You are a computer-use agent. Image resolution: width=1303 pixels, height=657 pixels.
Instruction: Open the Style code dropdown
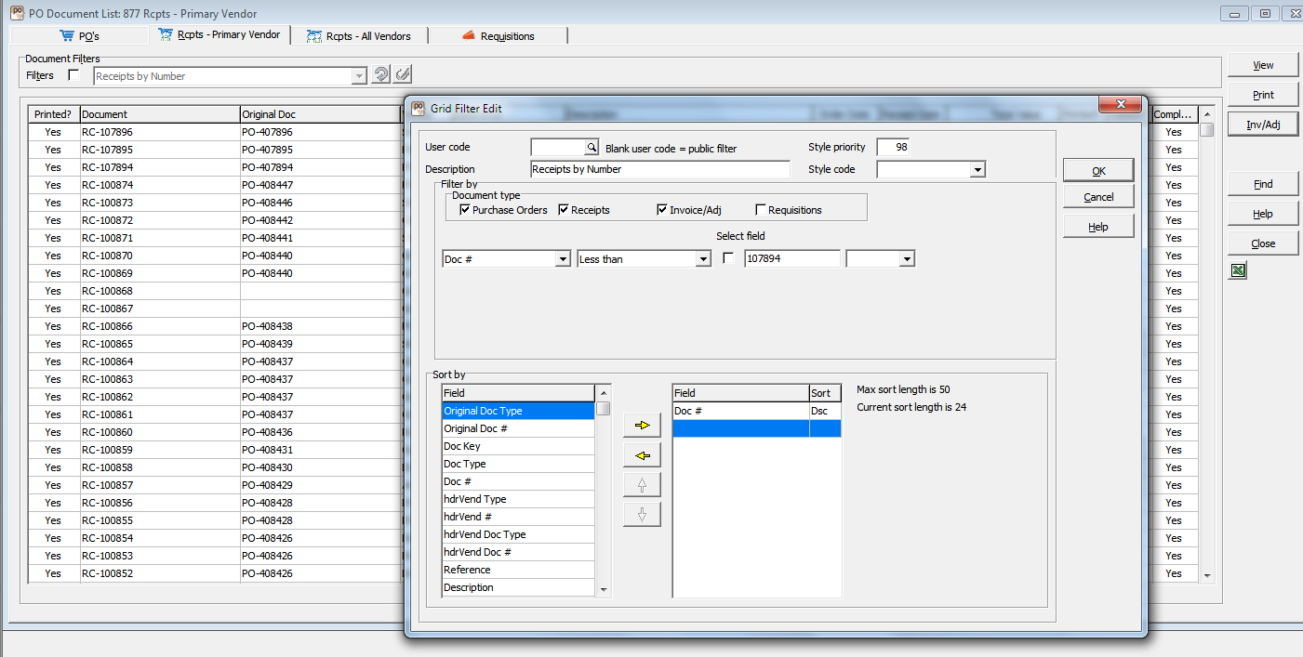tap(977, 170)
